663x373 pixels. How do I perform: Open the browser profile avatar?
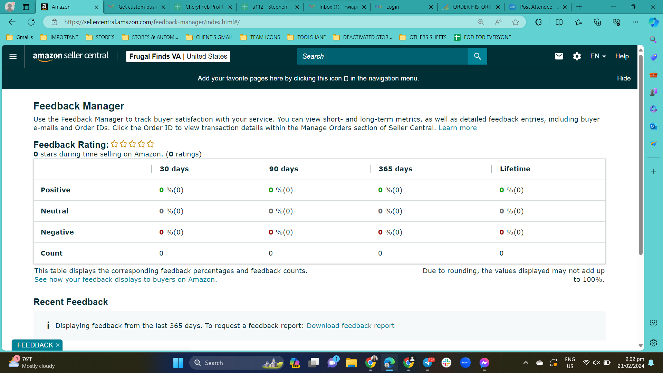coord(10,7)
